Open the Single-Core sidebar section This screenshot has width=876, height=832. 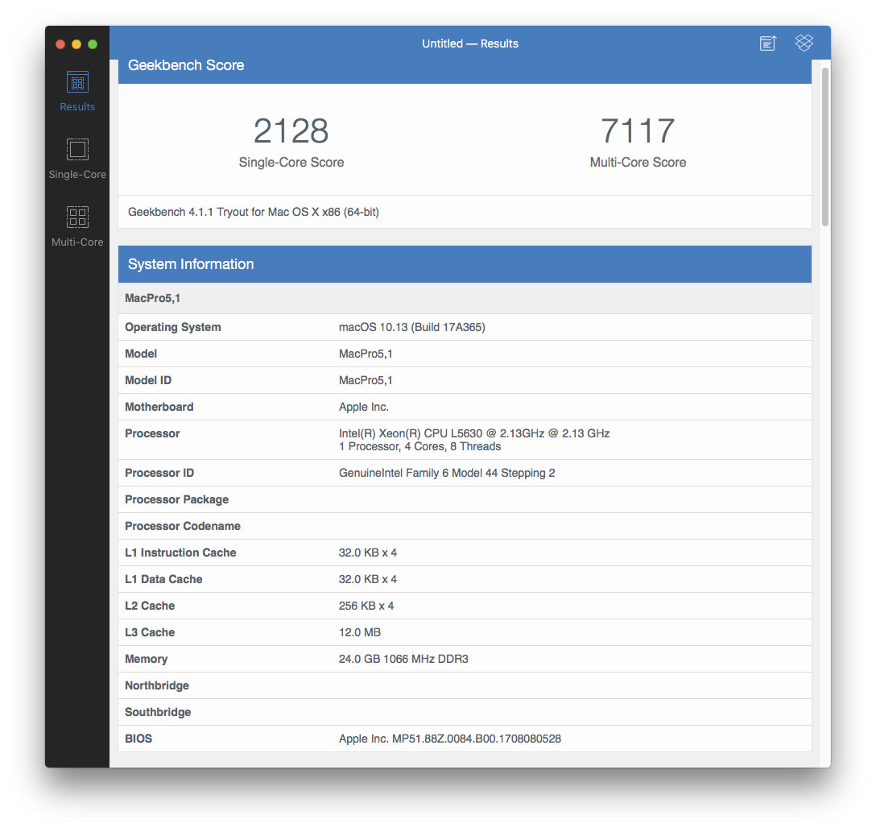click(x=77, y=159)
